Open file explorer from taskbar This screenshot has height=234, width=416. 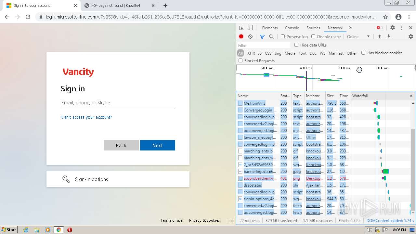(37, 230)
